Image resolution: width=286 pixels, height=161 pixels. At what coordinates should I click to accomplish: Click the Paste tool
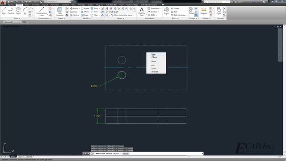tap(219, 11)
